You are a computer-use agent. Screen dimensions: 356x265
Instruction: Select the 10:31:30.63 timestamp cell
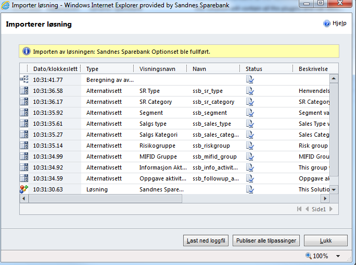click(48, 189)
